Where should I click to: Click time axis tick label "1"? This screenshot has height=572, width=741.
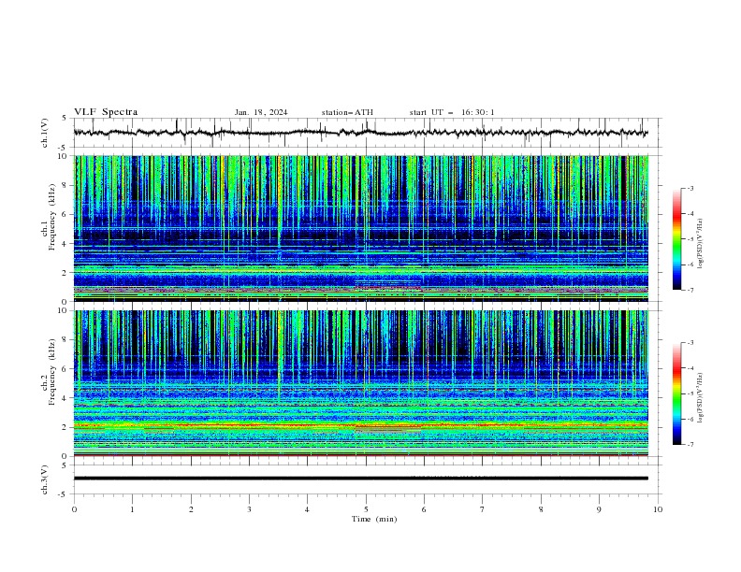(x=132, y=509)
